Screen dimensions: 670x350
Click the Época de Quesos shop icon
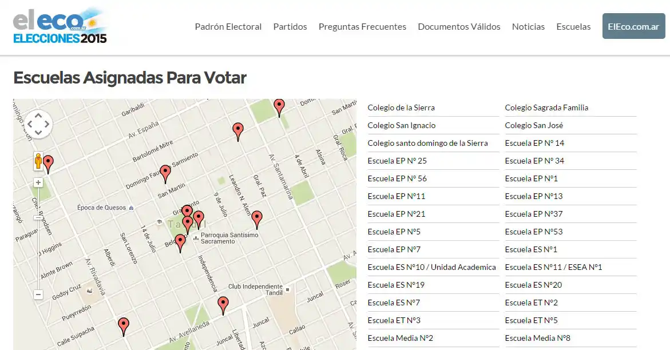[131, 208]
